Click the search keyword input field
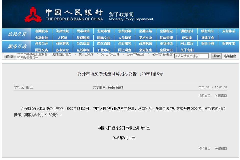 click(x=192, y=56)
